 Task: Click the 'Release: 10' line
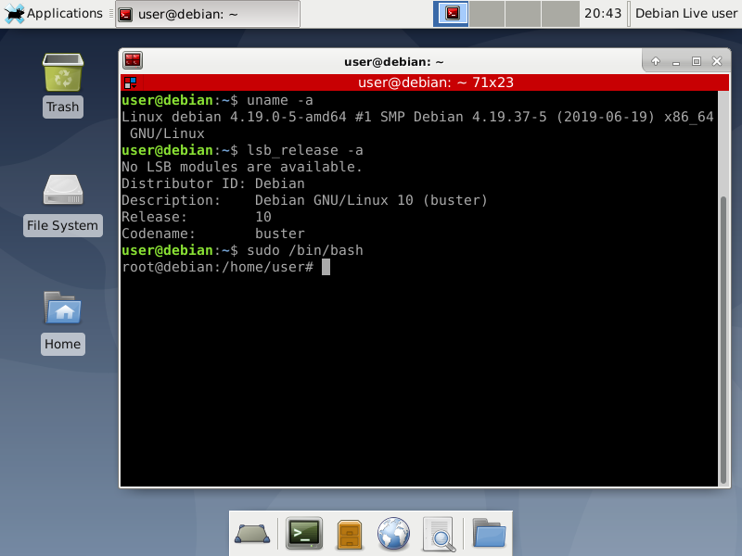197,217
